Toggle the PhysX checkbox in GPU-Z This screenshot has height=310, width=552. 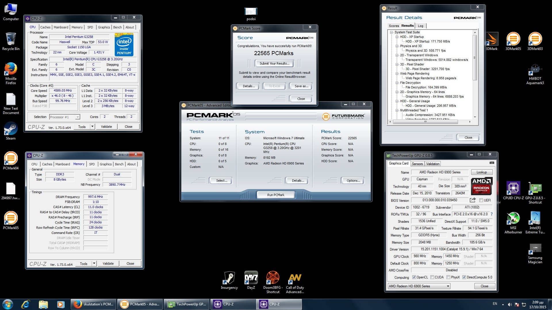(448, 277)
